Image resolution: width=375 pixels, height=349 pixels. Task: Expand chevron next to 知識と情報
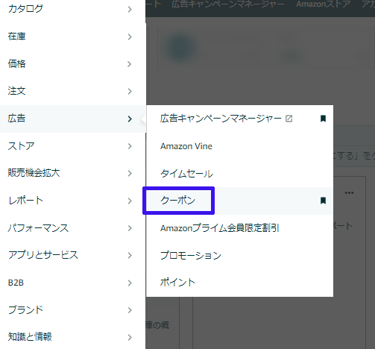click(130, 337)
